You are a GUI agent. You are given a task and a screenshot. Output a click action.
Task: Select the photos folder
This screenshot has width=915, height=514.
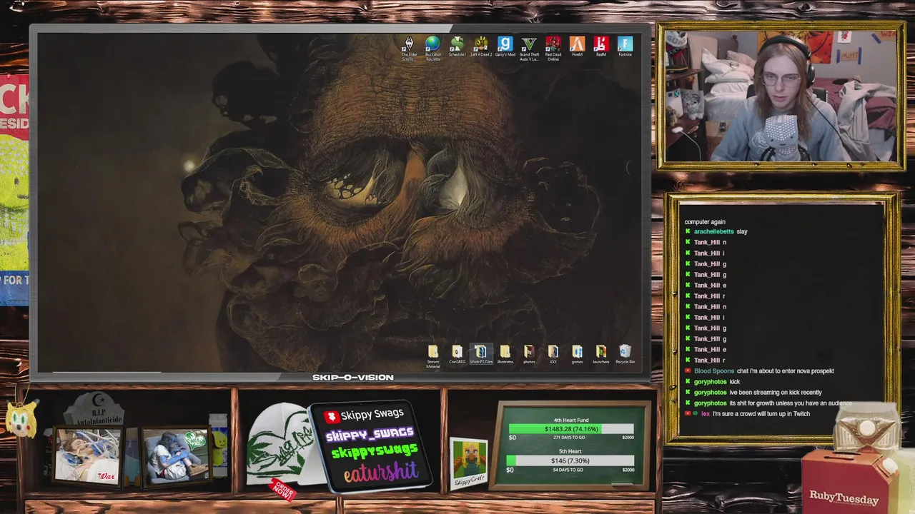(529, 355)
